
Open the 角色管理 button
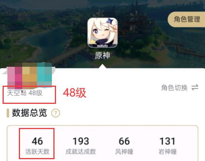click(x=187, y=19)
